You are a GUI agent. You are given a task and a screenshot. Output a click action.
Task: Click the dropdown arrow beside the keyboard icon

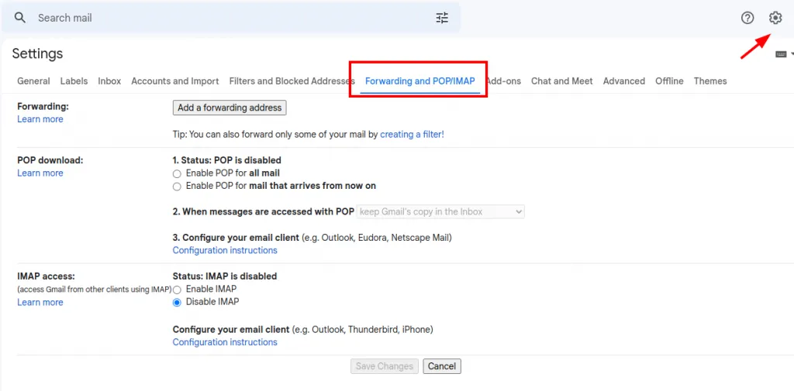792,54
